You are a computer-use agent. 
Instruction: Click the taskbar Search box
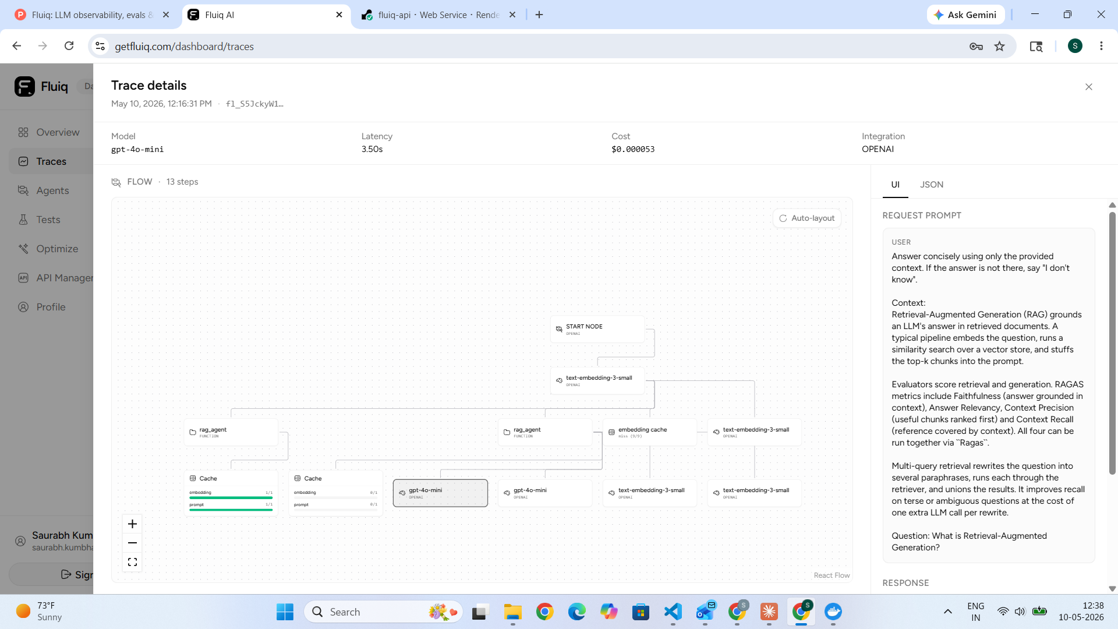[x=383, y=612]
